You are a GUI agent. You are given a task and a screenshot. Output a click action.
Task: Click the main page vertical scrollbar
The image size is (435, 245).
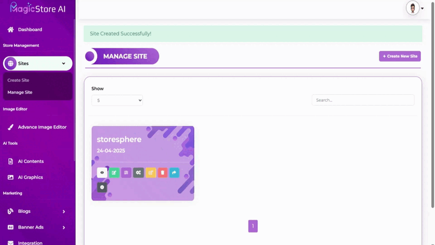click(432, 104)
